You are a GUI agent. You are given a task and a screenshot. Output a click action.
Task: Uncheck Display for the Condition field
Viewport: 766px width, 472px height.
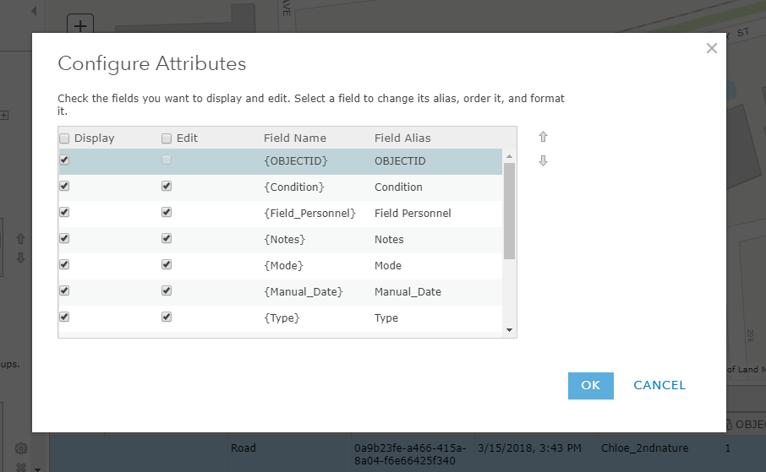pos(65,187)
